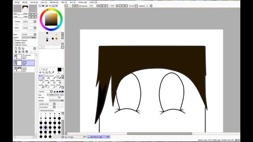Open the no texture brush dropdown
Screen dimensions: 253x142
click(47, 107)
